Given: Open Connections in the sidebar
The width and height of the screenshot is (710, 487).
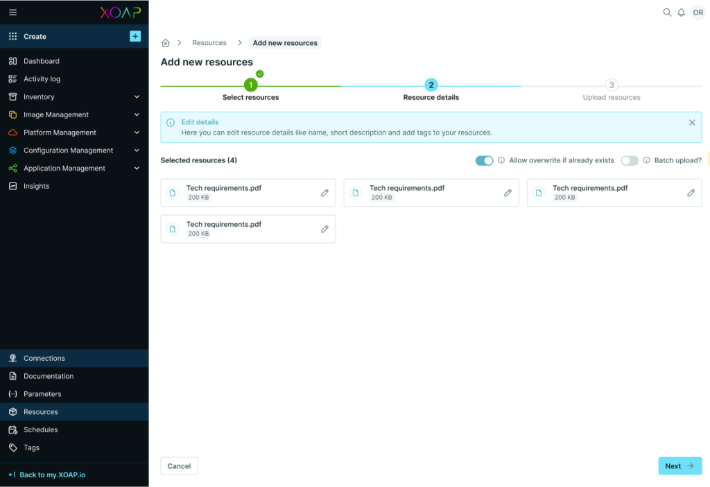Looking at the screenshot, I should click(x=74, y=358).
